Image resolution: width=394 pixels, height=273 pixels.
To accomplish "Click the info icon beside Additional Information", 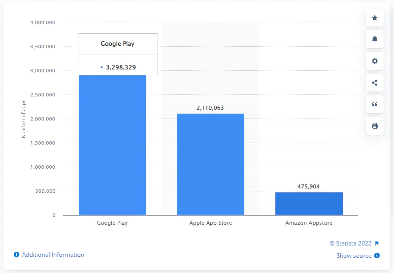I will point(17,255).
